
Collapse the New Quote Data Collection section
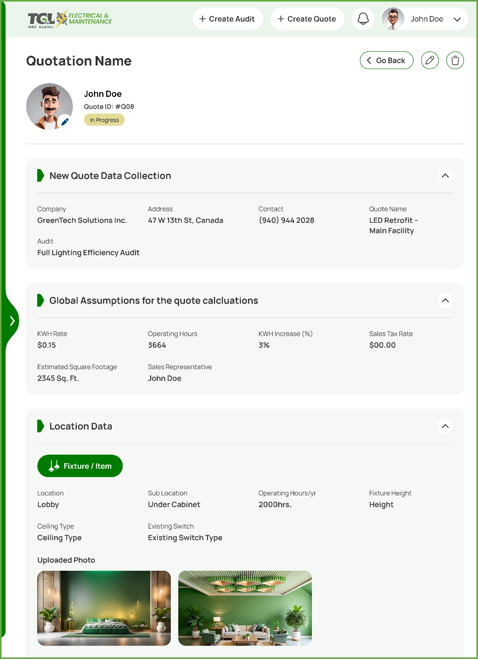(445, 176)
